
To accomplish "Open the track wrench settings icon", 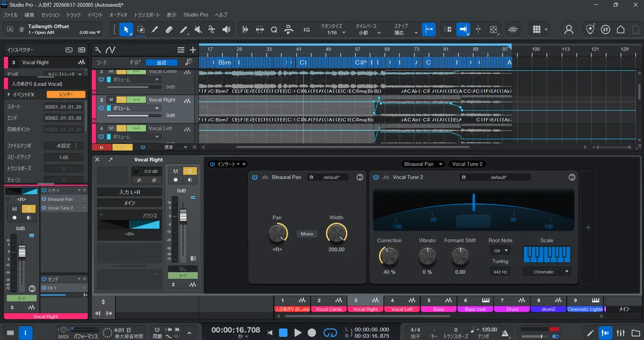I will point(98,50).
